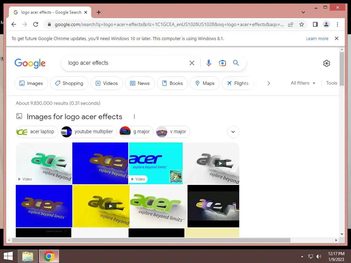Switch to Videos filter tab
The height and width of the screenshot is (263, 351).
(107, 83)
